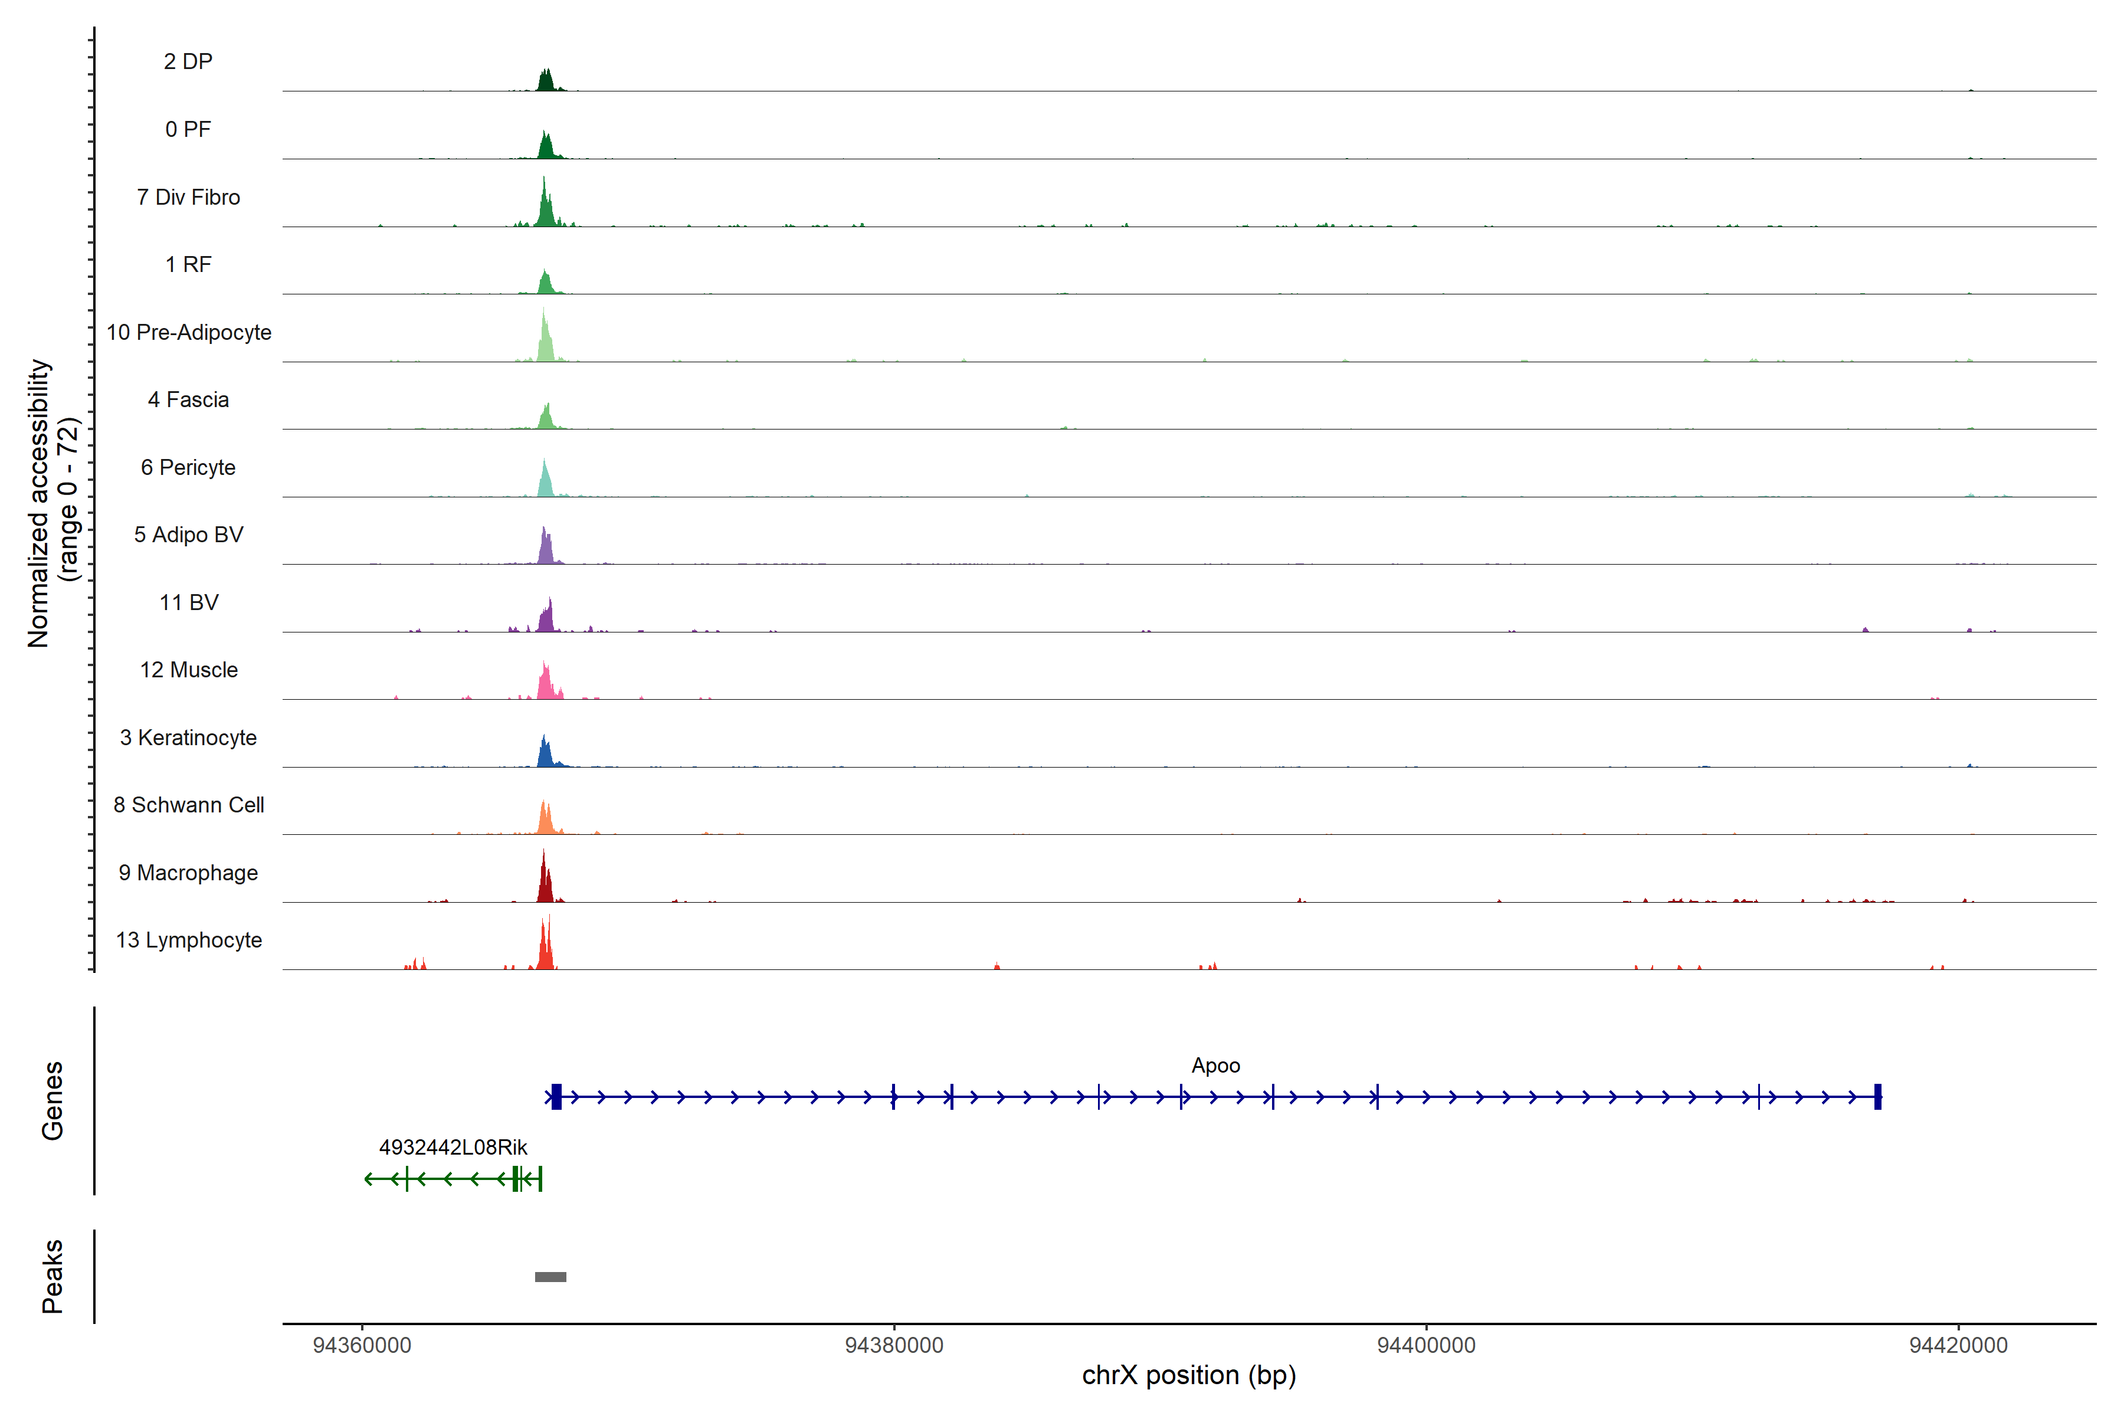
Task: Click the 94380000 axis tick label
Action: tap(893, 1345)
